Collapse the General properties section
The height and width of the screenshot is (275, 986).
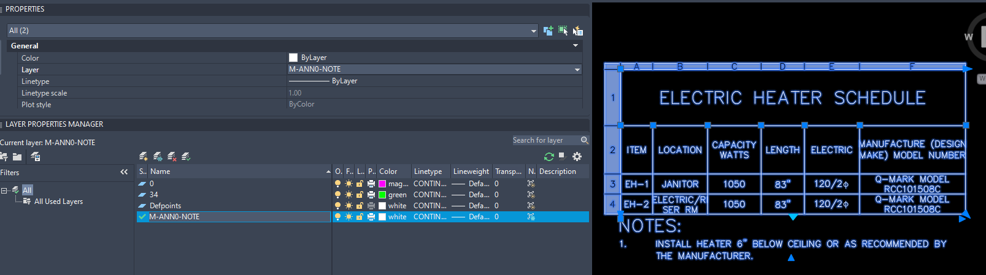point(576,46)
